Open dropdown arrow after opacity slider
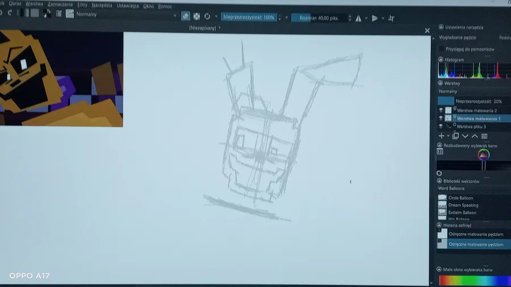 [287, 18]
